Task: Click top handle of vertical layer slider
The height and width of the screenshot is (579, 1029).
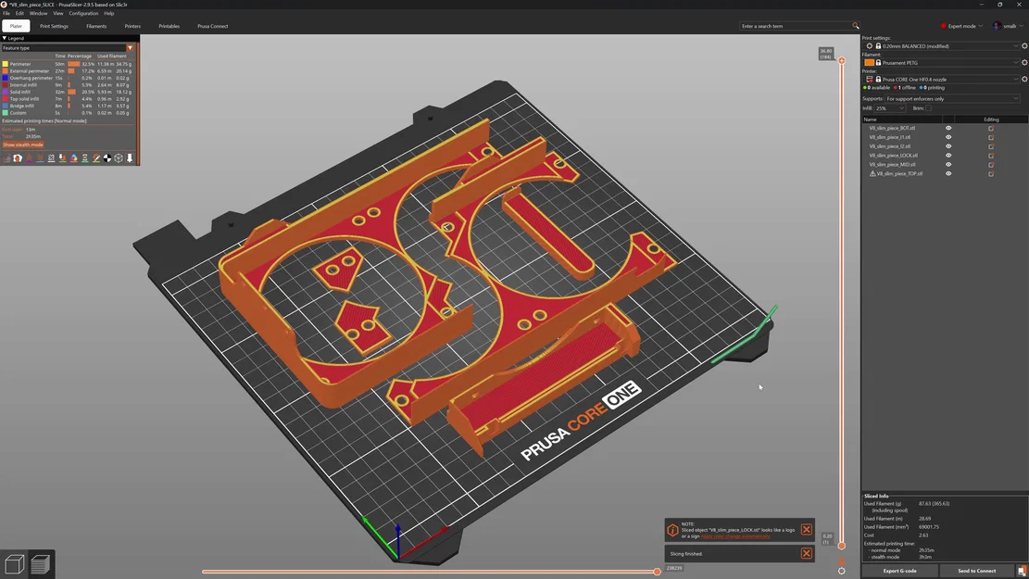Action: click(x=841, y=60)
